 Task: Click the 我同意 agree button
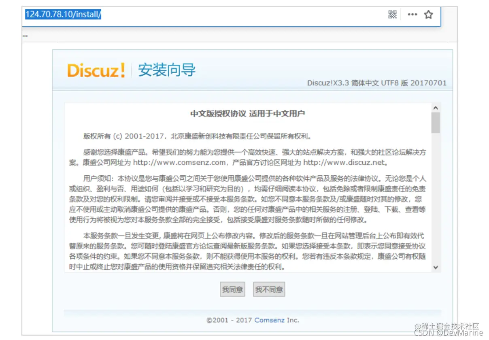(232, 289)
